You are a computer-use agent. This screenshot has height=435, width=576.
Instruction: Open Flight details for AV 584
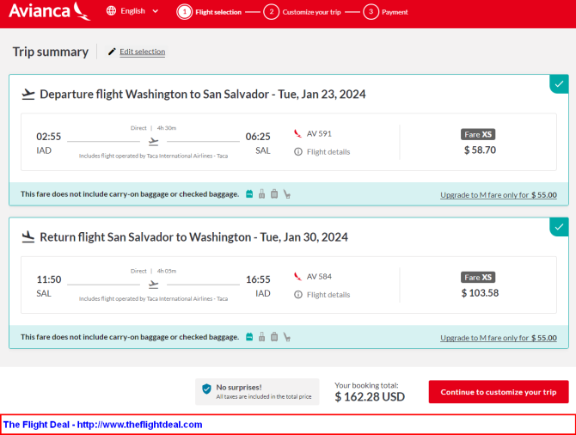tap(328, 295)
